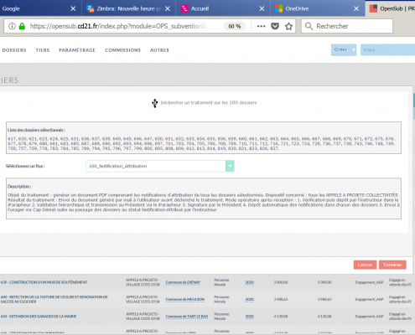Expand the flux selection dropdown arrow
The width and height of the screenshot is (415, 335).
pyautogui.click(x=230, y=166)
